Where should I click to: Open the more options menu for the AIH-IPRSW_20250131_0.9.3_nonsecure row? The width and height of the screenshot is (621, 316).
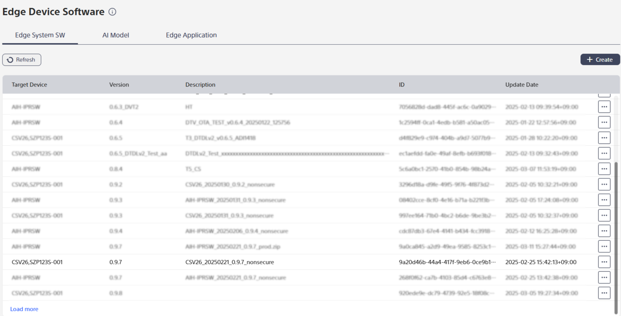tap(604, 200)
